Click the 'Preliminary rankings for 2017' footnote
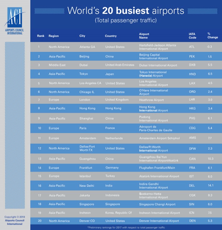The image size is (222, 230). point(126,227)
